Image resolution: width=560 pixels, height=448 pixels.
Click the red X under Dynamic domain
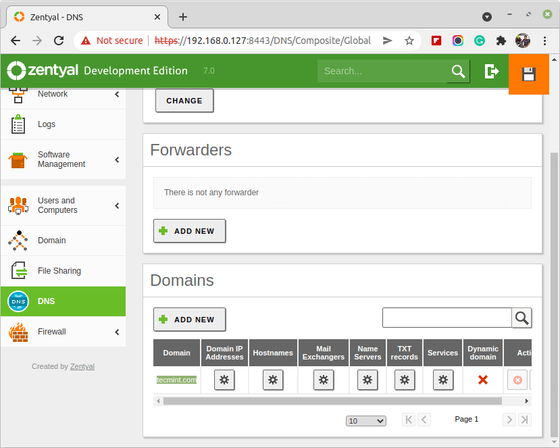[483, 380]
